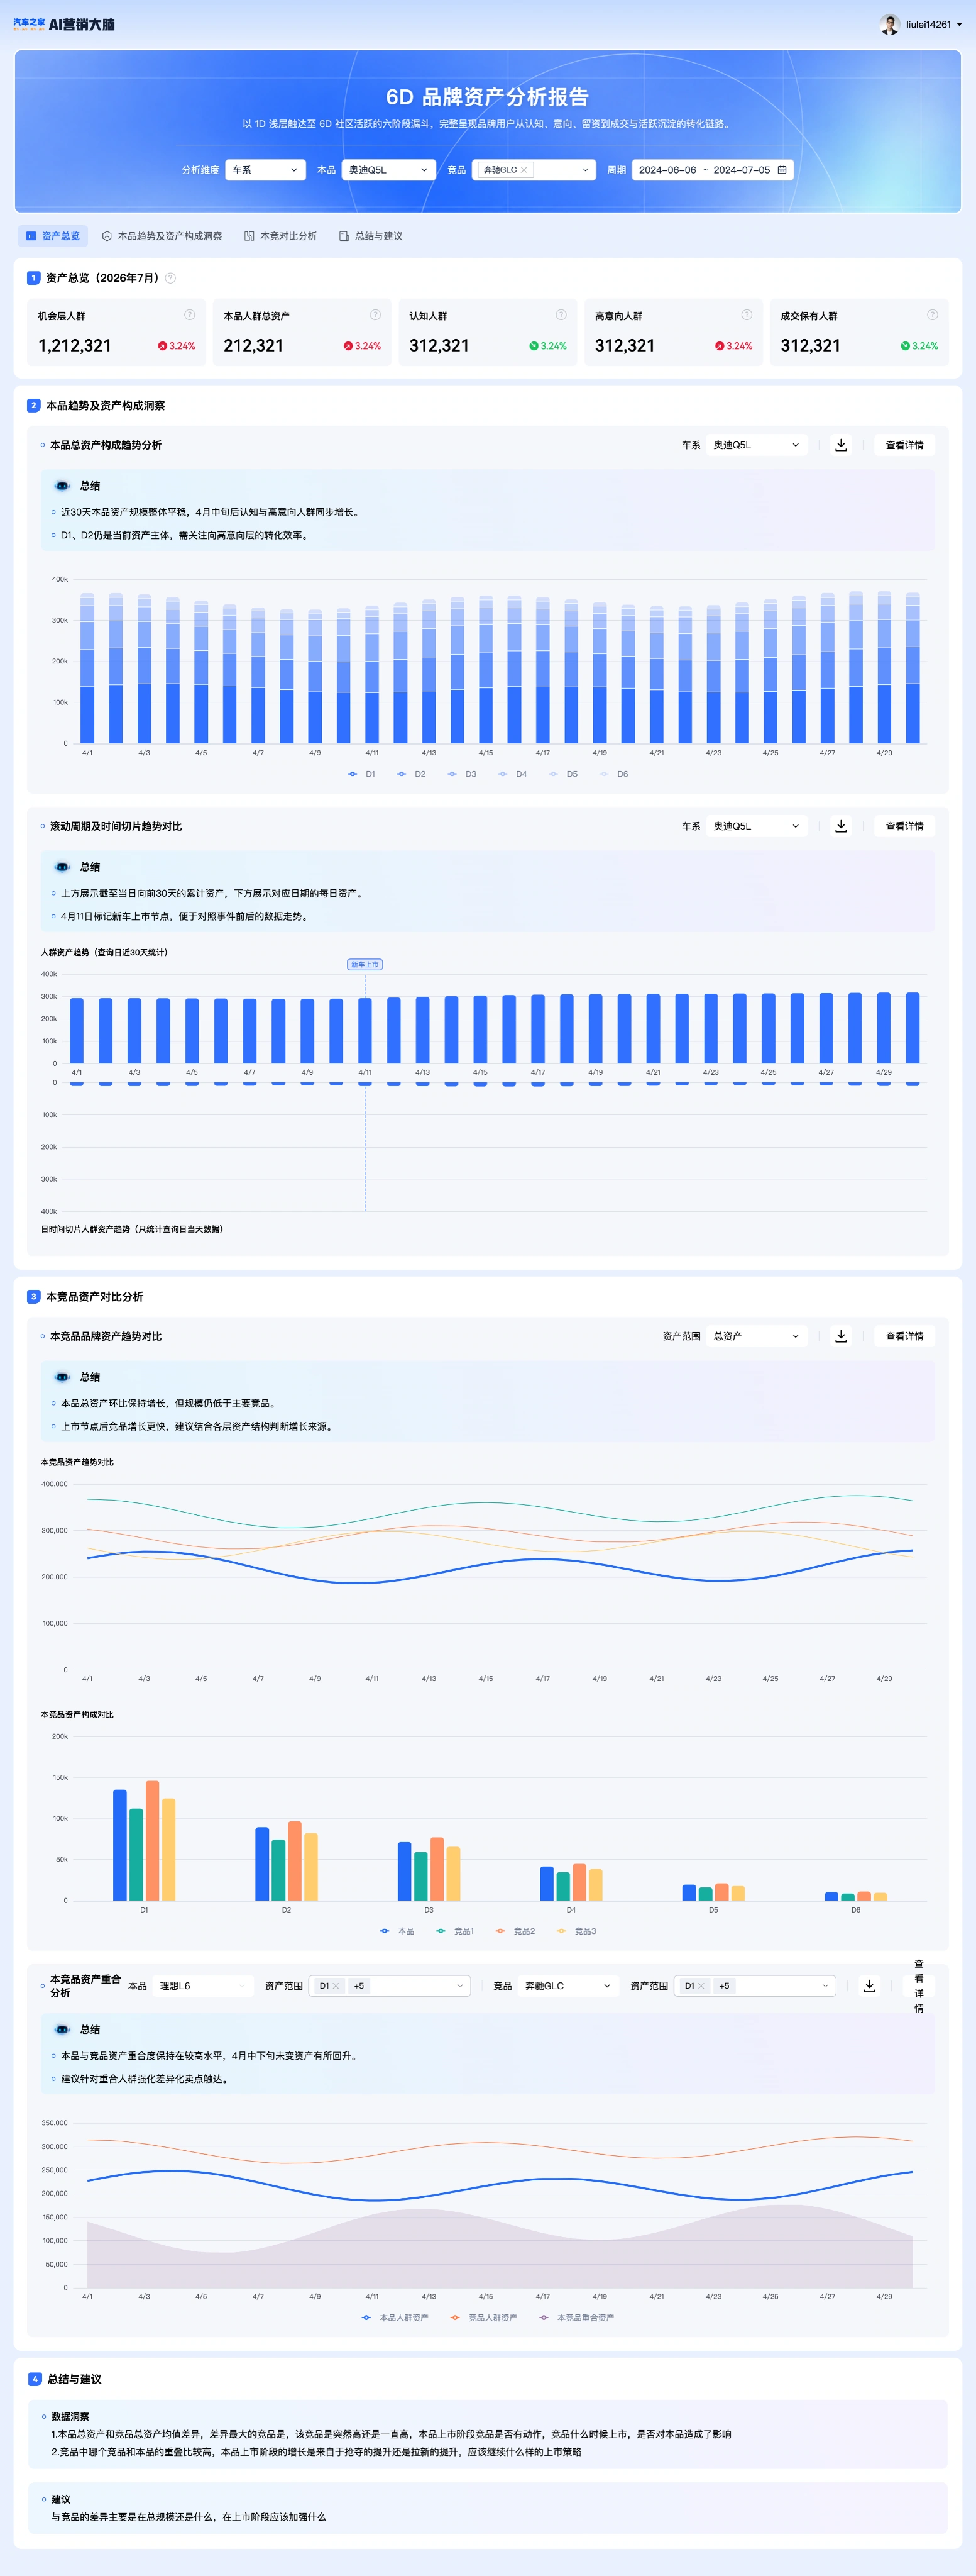Switch to the 本竞对比分析 tab

(x=281, y=236)
